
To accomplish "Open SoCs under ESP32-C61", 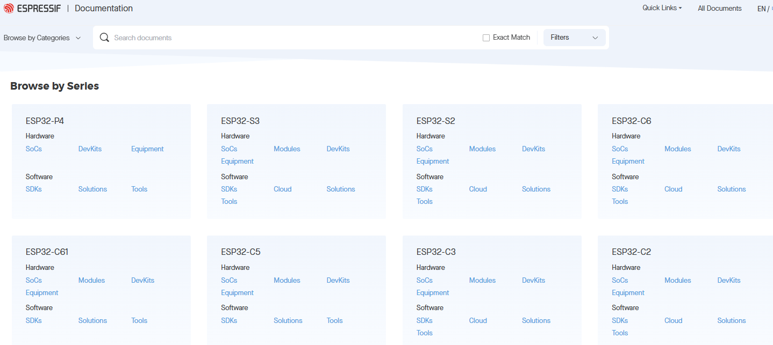I will point(33,280).
